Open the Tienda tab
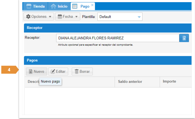The image size is (195, 119). 35,6
